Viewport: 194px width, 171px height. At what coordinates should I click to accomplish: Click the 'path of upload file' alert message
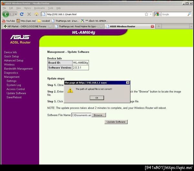tap(94, 89)
